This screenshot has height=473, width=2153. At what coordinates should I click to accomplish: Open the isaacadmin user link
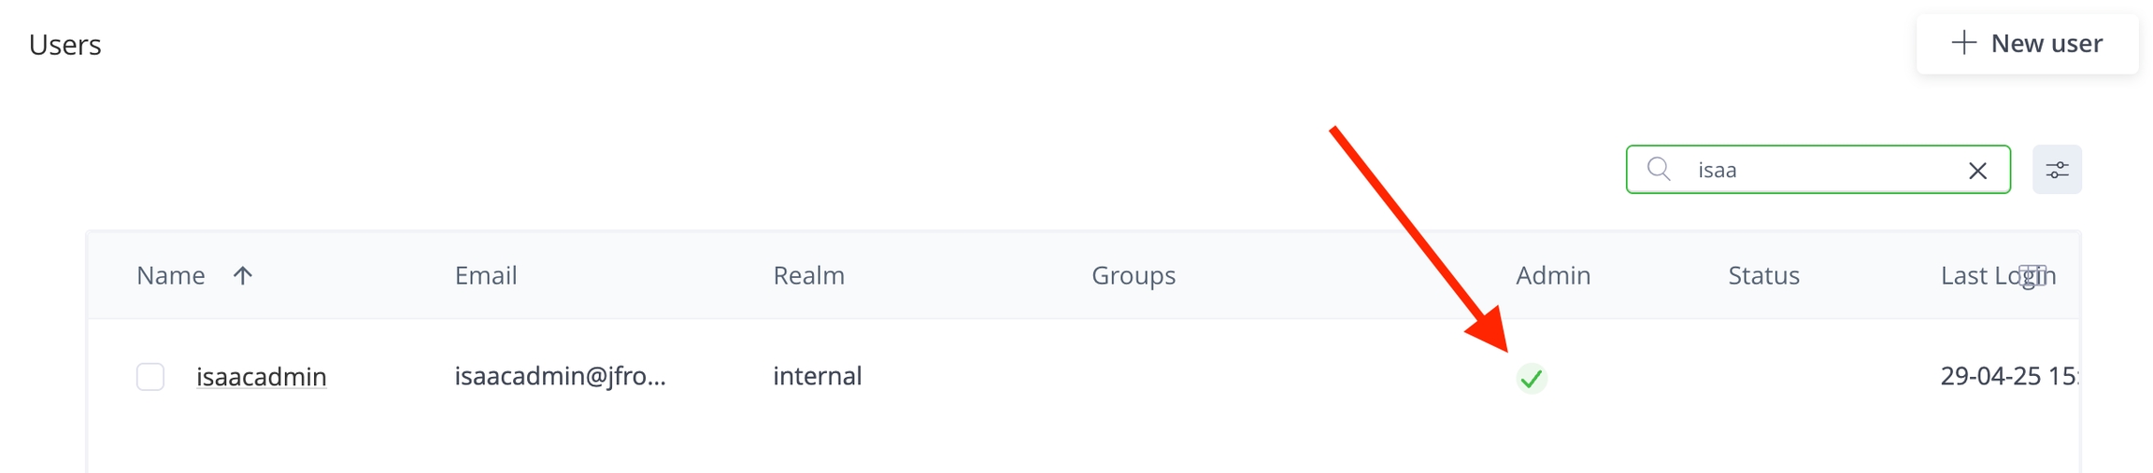coord(262,377)
